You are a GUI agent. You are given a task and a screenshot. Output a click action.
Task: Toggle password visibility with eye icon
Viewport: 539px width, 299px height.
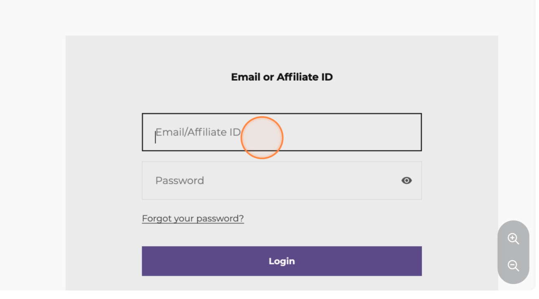tap(406, 180)
